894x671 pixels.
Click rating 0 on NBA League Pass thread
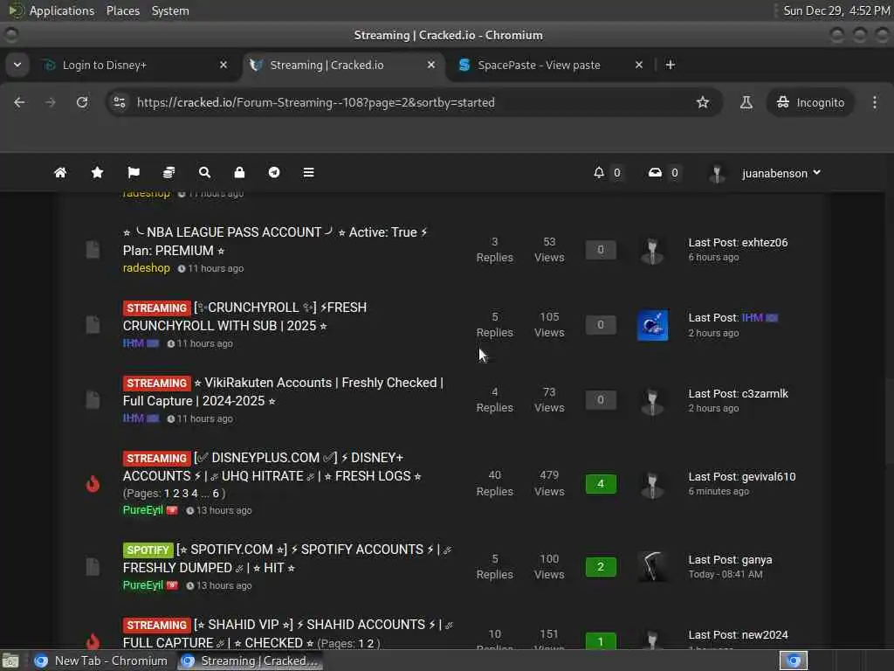click(x=601, y=249)
